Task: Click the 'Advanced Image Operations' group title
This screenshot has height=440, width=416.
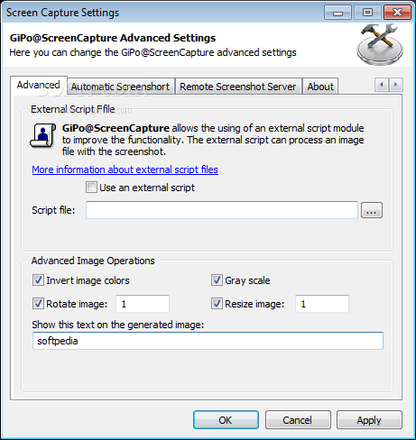Action: pyautogui.click(x=93, y=261)
